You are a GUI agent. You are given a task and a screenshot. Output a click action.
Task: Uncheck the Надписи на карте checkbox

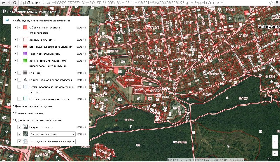click(20, 127)
